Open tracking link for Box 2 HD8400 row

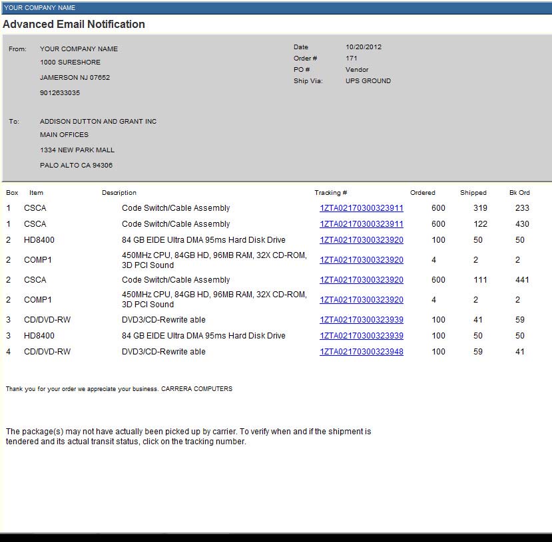click(x=361, y=240)
